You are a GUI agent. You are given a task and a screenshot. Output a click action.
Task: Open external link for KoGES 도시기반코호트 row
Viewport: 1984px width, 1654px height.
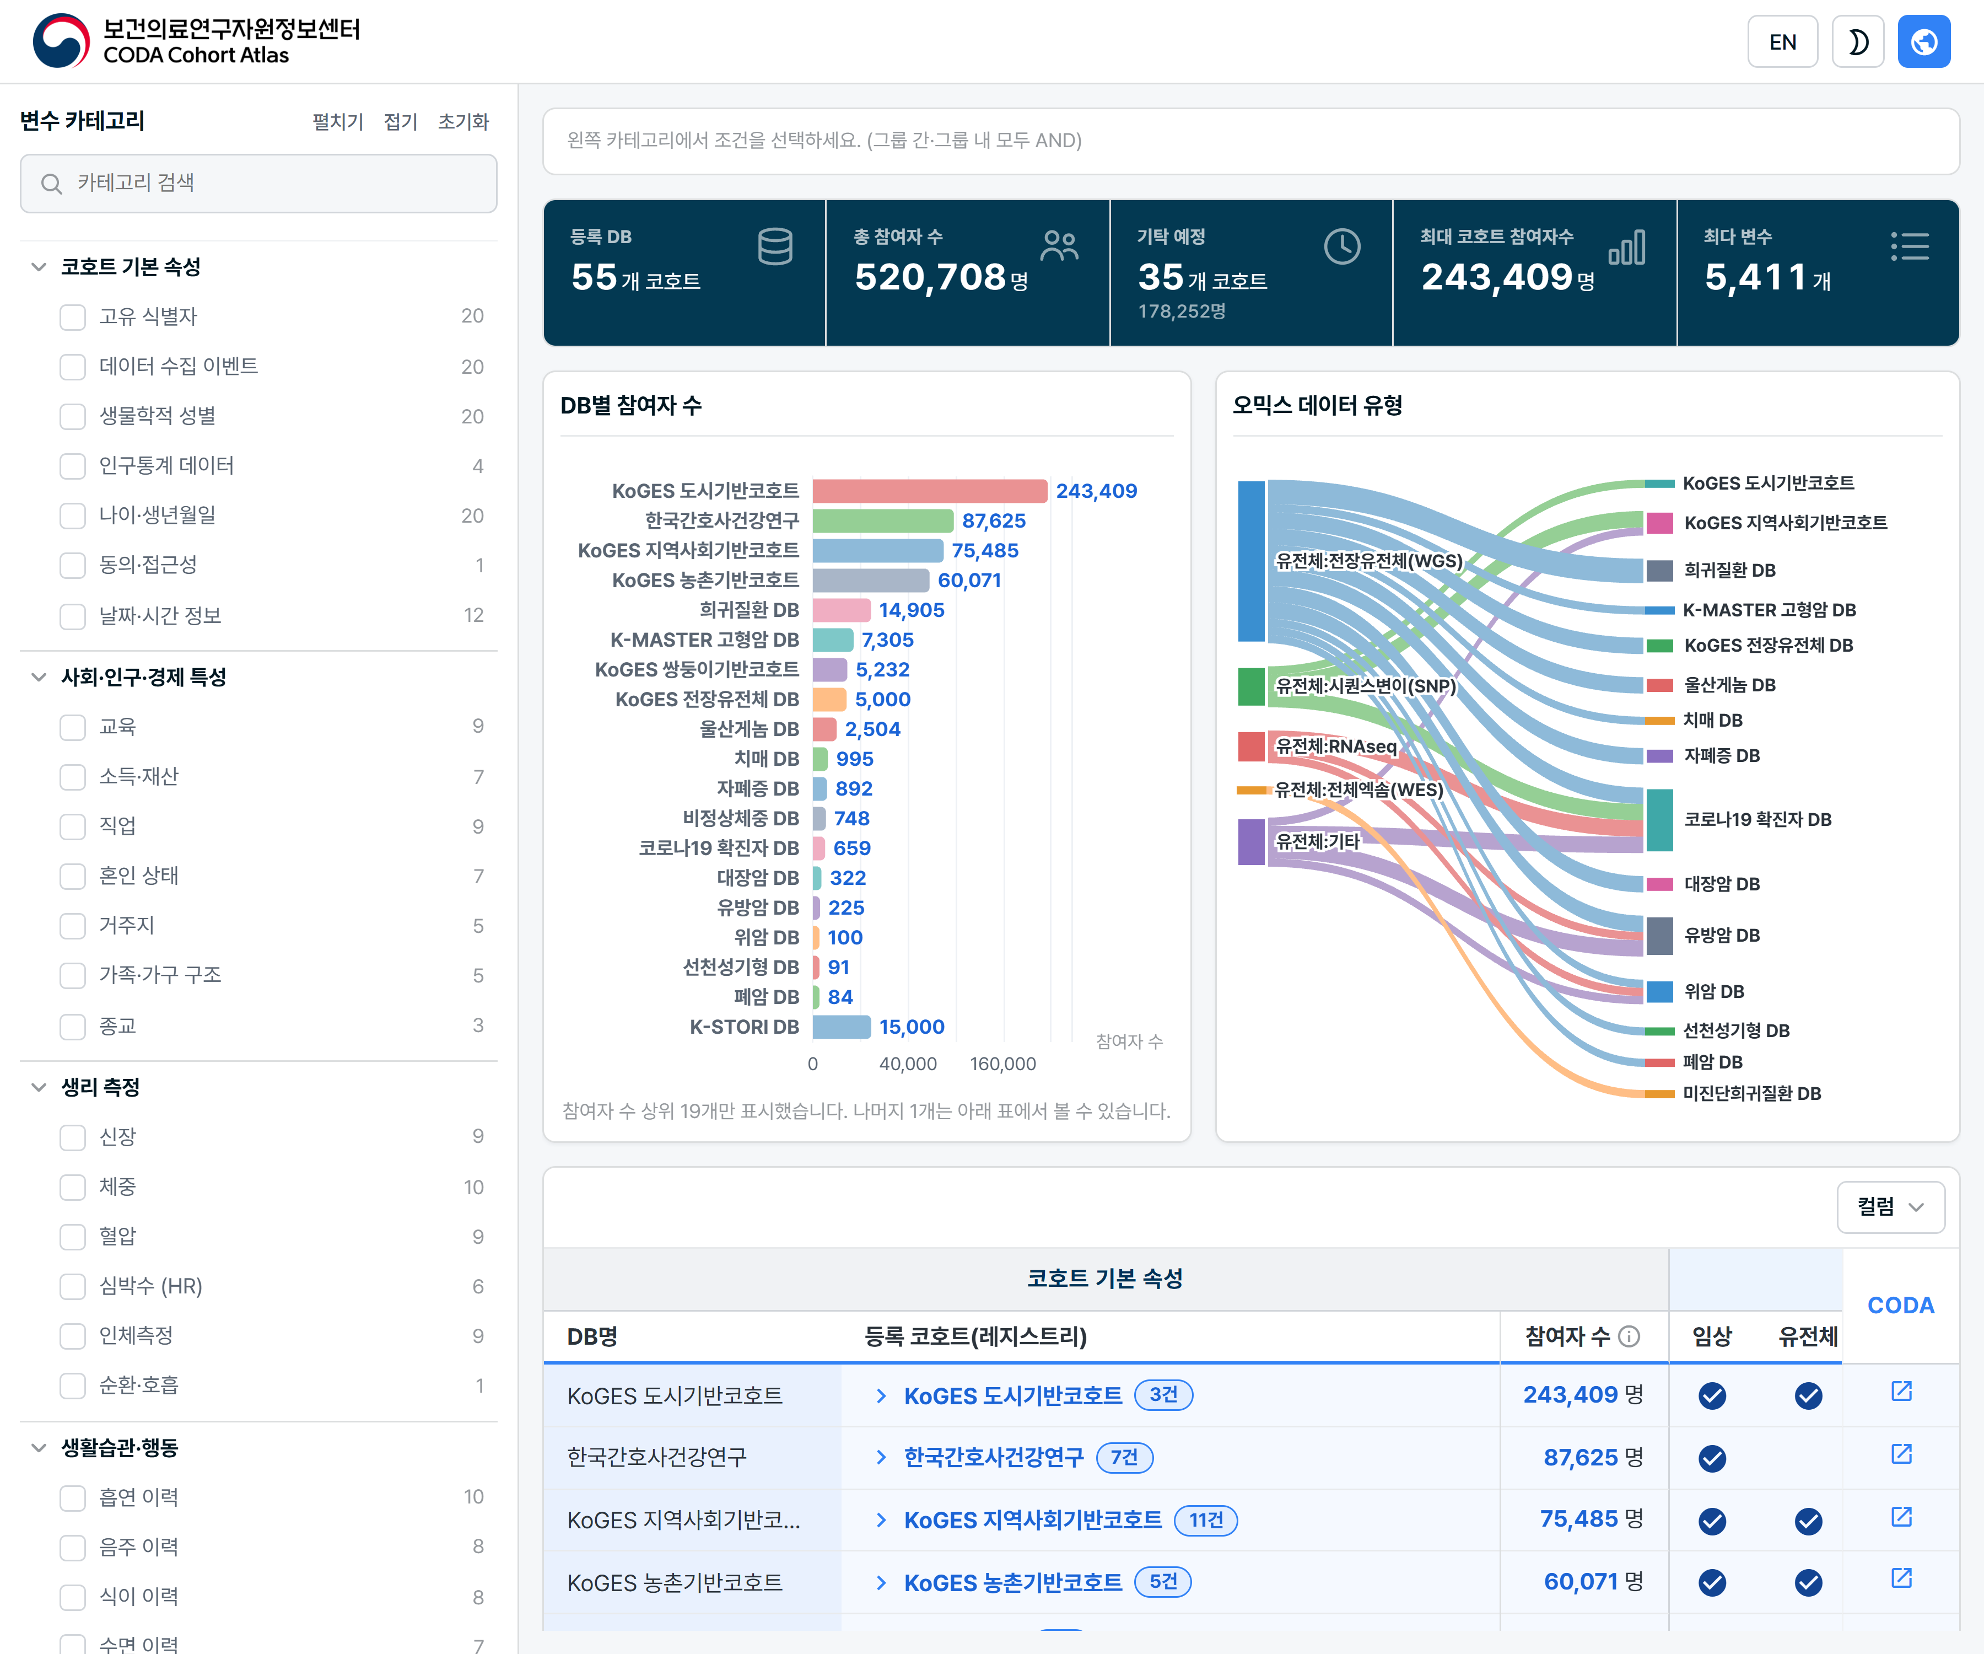click(1901, 1391)
